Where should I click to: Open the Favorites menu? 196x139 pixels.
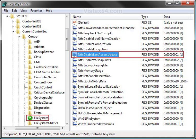tap(36, 11)
